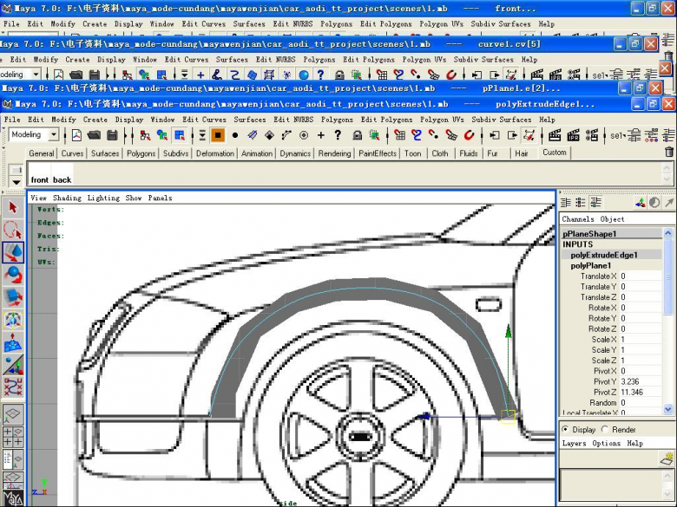
Task: Select the polyExtrudeEdge1 input node
Action: tap(603, 255)
